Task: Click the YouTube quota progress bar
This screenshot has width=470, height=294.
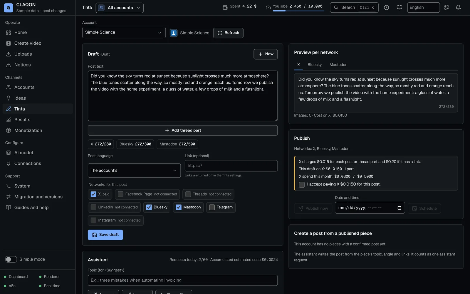Action: click(x=298, y=11)
